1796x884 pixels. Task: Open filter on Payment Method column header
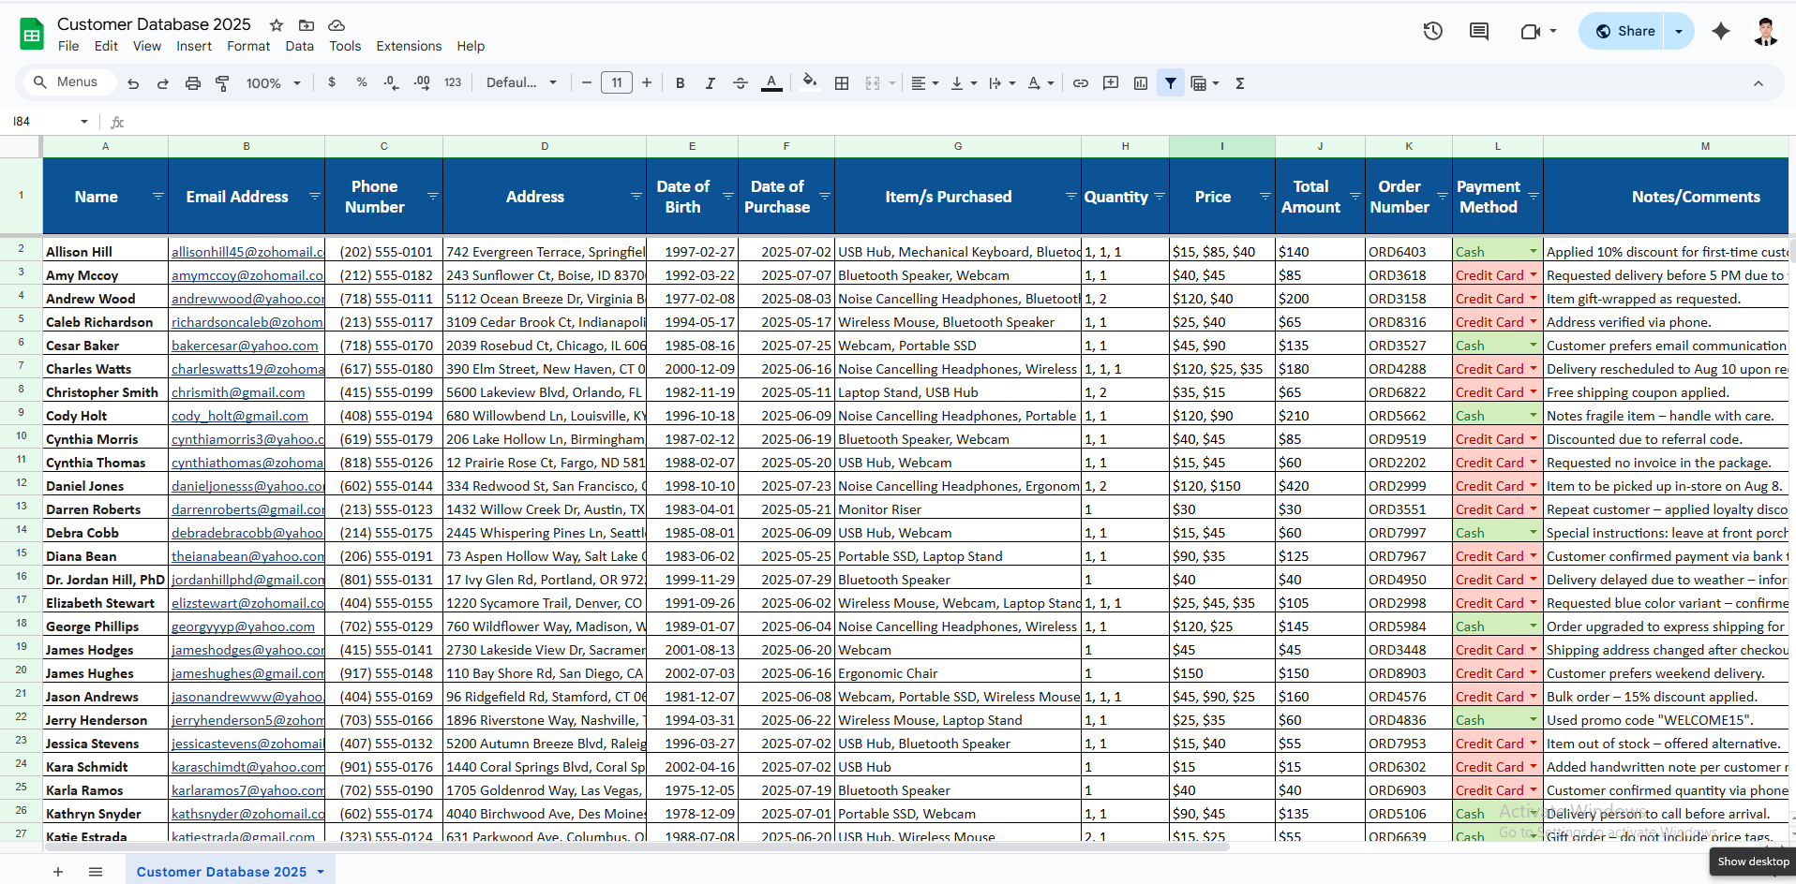pos(1534,197)
